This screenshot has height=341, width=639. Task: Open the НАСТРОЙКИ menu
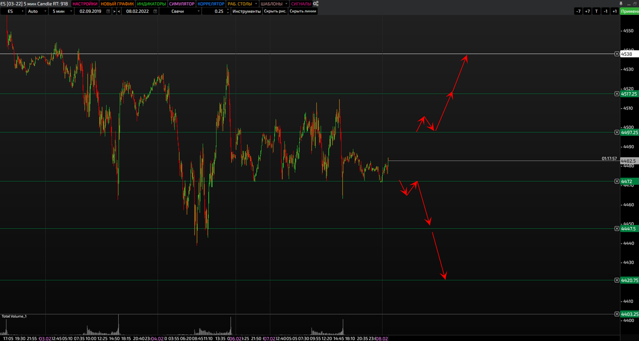point(85,4)
